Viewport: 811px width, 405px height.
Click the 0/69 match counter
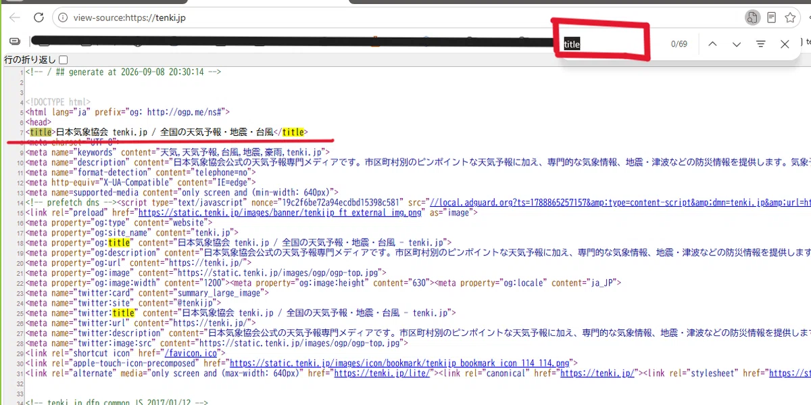679,44
